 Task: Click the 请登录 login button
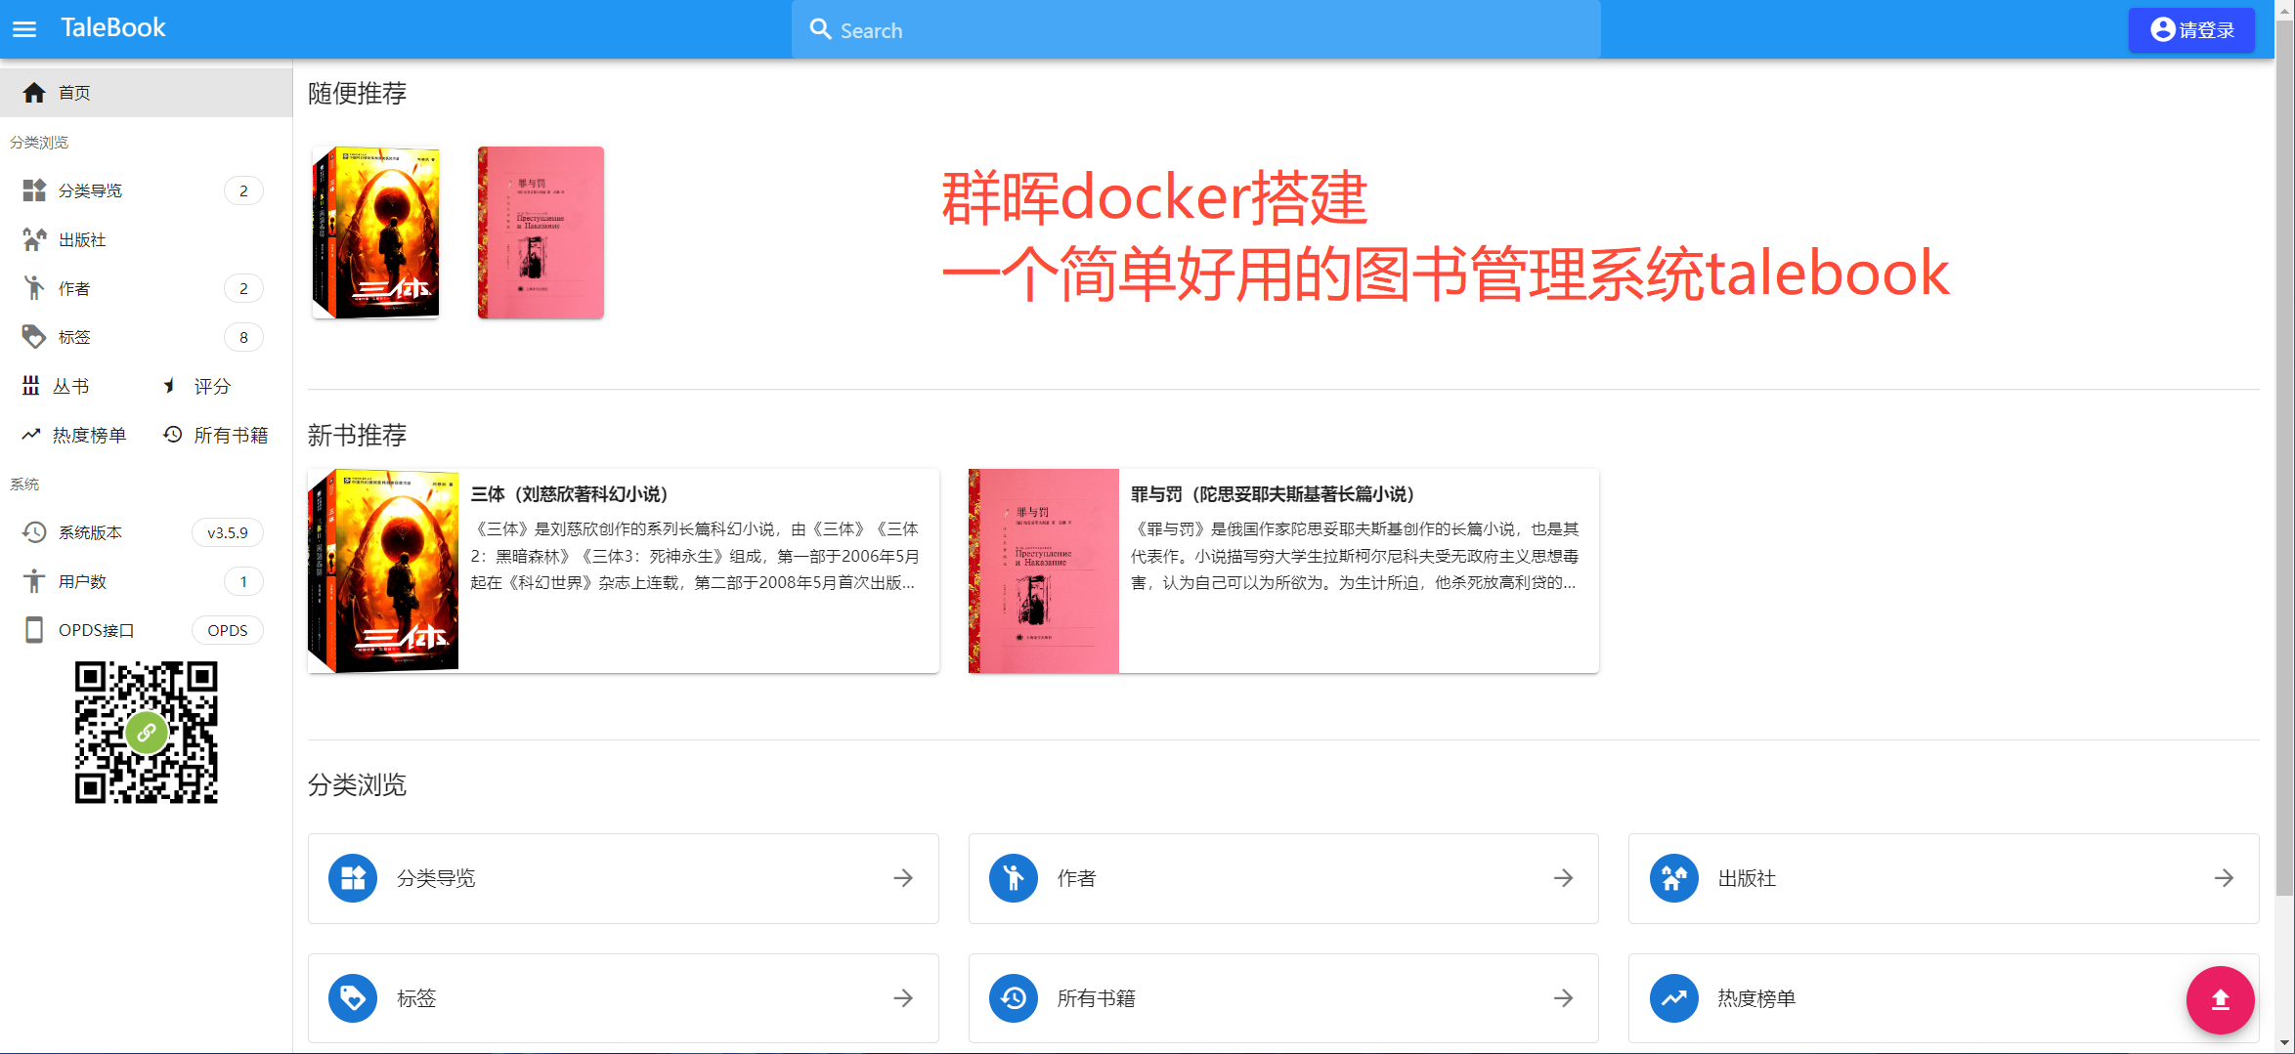tap(2191, 29)
